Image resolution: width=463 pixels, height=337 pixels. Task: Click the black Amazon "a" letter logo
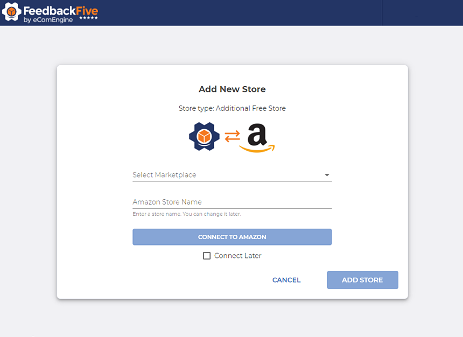click(x=257, y=134)
